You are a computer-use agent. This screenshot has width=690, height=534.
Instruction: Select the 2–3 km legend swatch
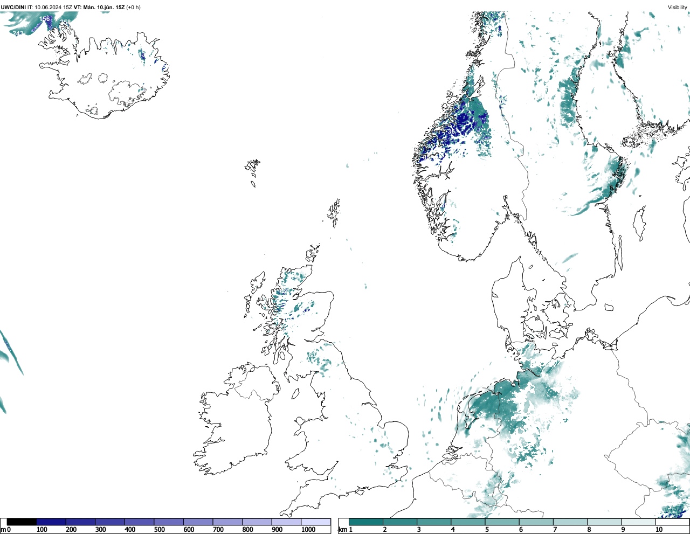pyautogui.click(x=400, y=522)
